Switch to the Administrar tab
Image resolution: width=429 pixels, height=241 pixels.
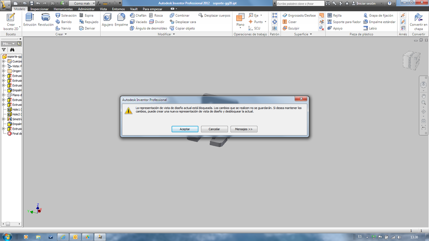[86, 9]
